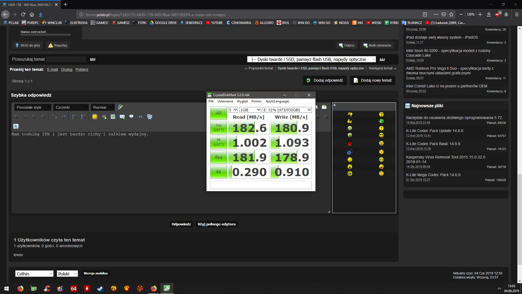Click the insert link icon
This screenshot has height=294, width=522.
pos(104,117)
